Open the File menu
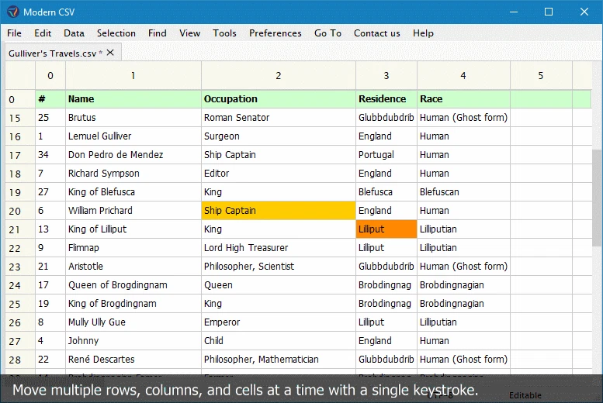The width and height of the screenshot is (603, 403). point(14,33)
